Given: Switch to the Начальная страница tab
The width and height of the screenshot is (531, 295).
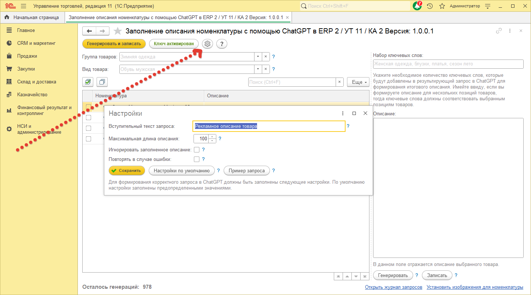Looking at the screenshot, I should tap(33, 17).
